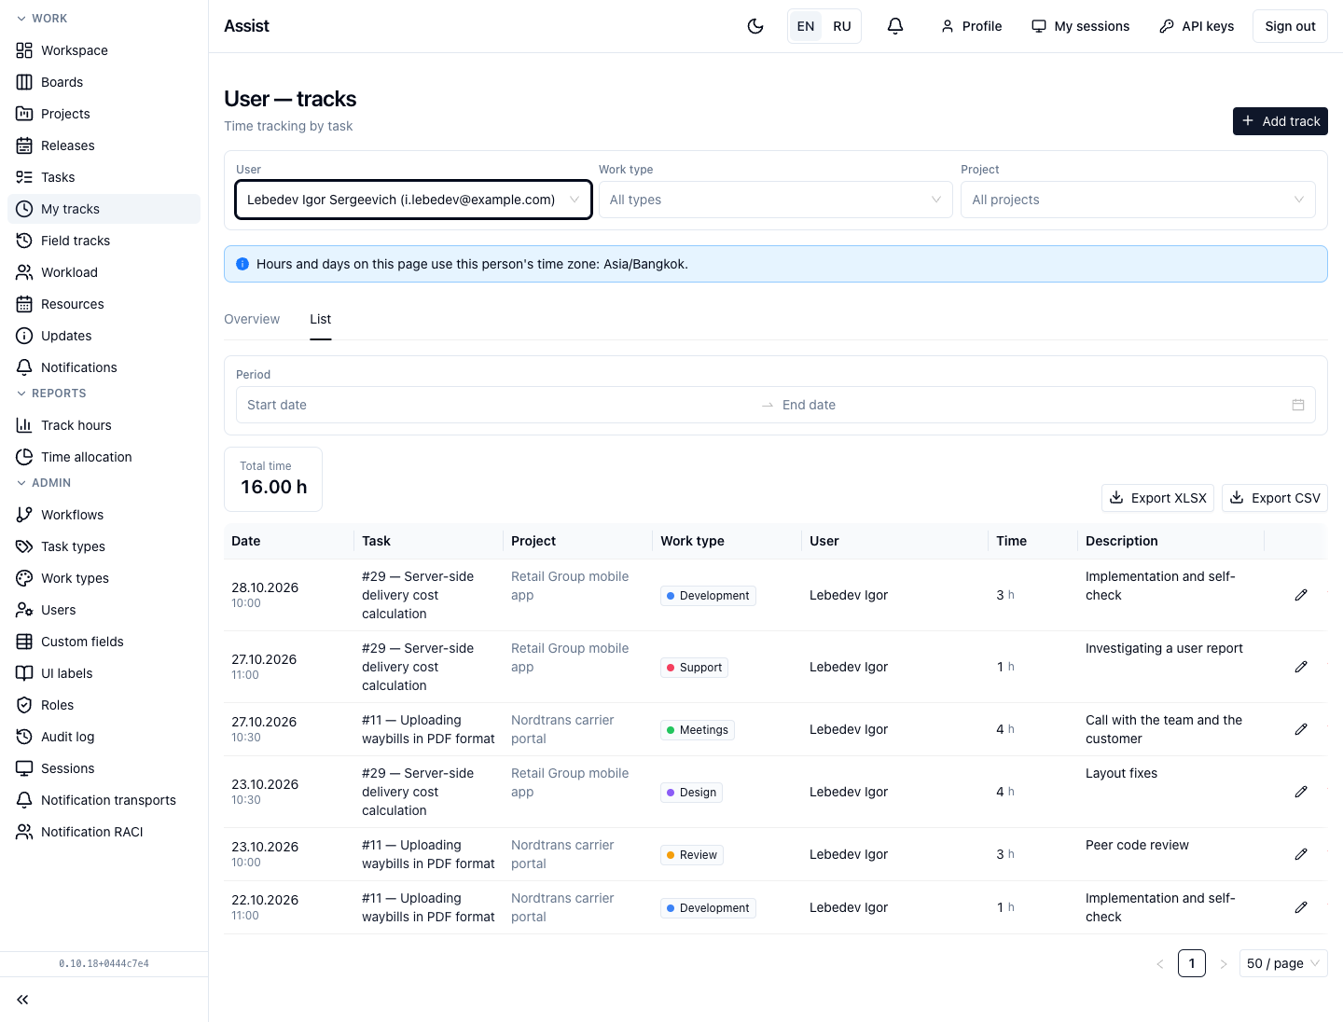This screenshot has height=1022, width=1343.
Task: Open Workload in the sidebar
Action: tap(104, 272)
